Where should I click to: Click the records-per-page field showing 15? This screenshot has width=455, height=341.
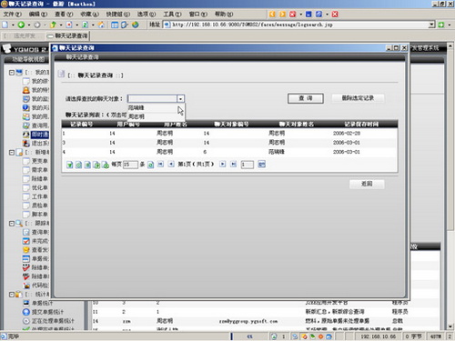[130, 165]
